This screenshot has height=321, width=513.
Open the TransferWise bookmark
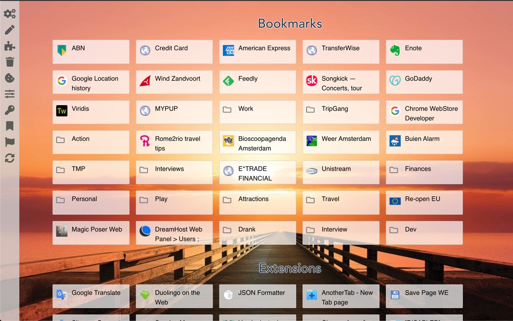pyautogui.click(x=341, y=51)
